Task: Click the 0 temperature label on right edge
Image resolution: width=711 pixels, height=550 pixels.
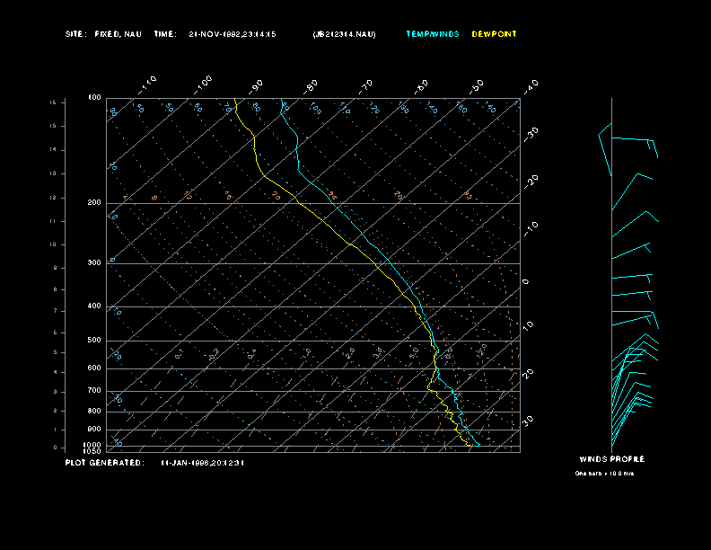Action: tap(526, 281)
